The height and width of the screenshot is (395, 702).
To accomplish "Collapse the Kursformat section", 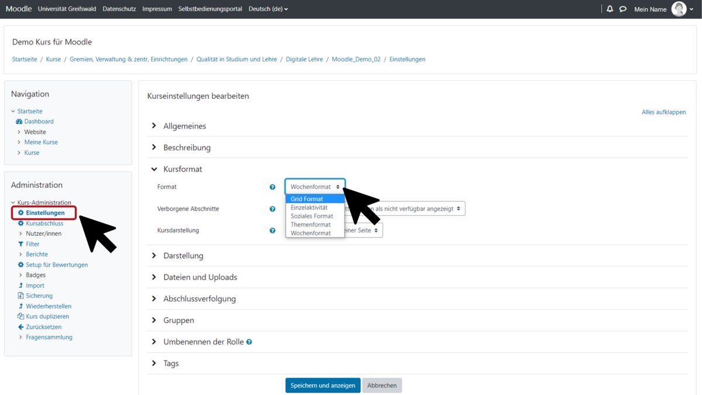I will (x=183, y=169).
